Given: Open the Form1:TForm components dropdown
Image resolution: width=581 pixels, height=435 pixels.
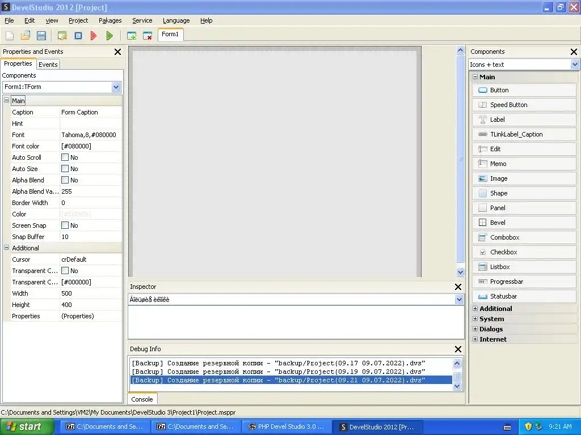Looking at the screenshot, I should [x=116, y=87].
